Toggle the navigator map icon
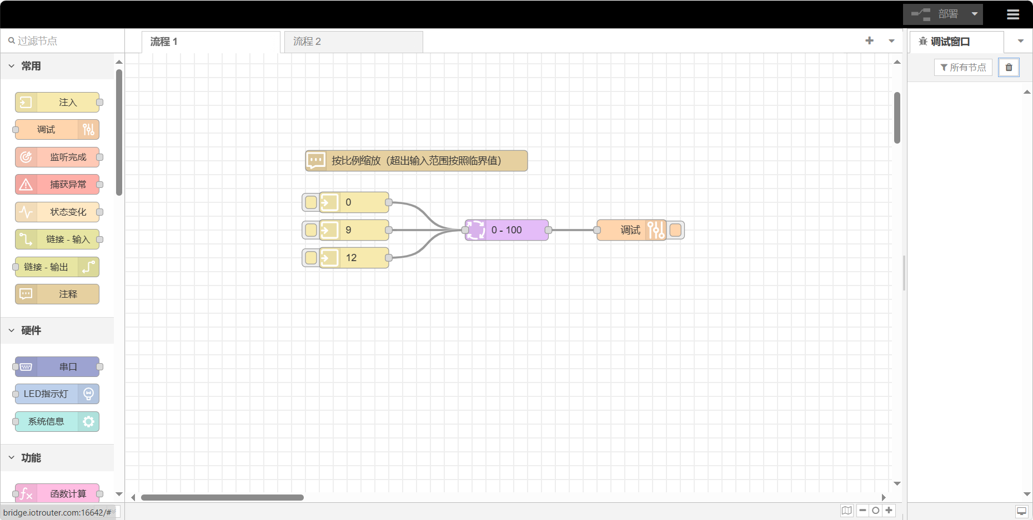This screenshot has height=520, width=1033. [x=846, y=511]
